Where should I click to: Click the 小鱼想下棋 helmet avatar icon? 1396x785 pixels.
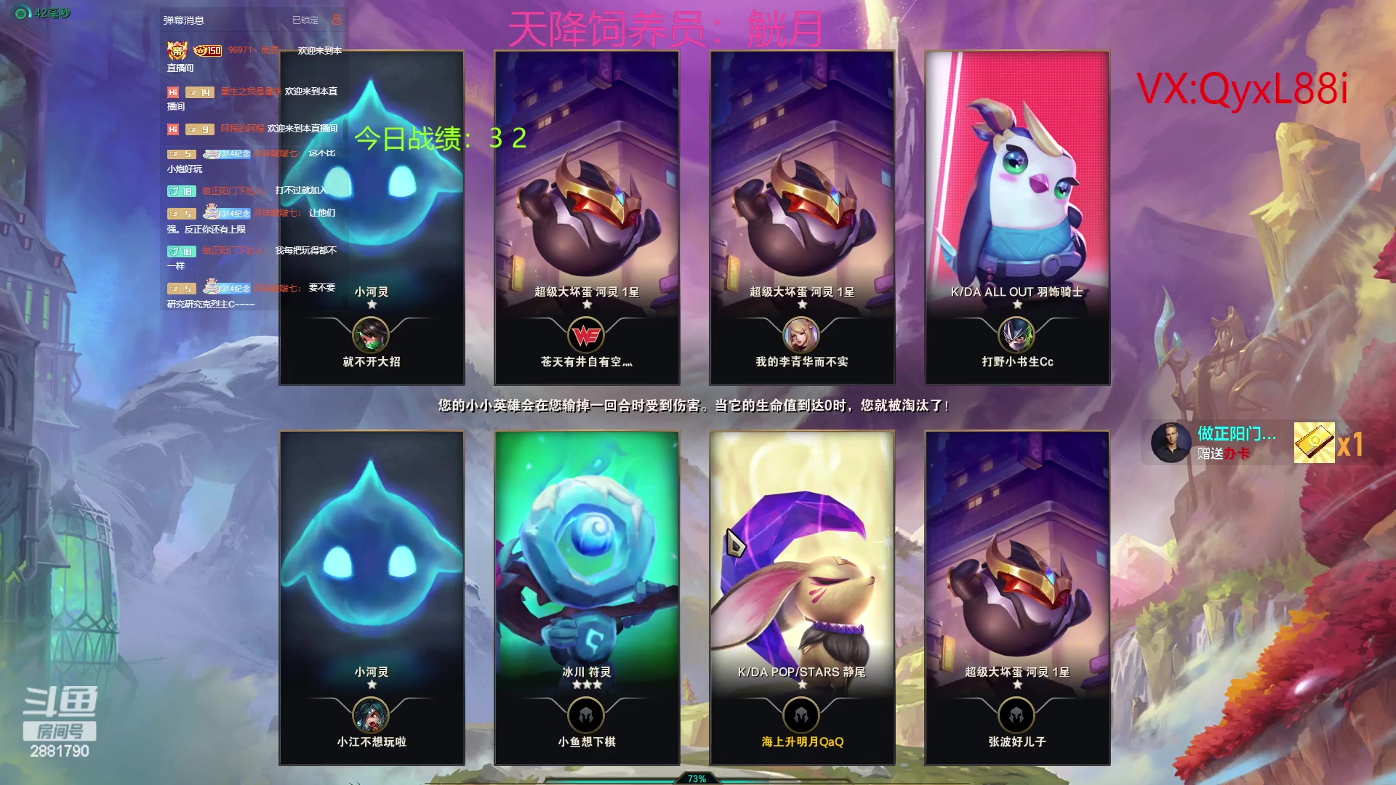click(586, 716)
